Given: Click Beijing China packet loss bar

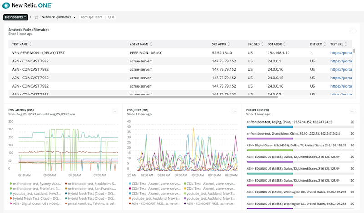Looking at the screenshot, I should [x=269, y=128].
